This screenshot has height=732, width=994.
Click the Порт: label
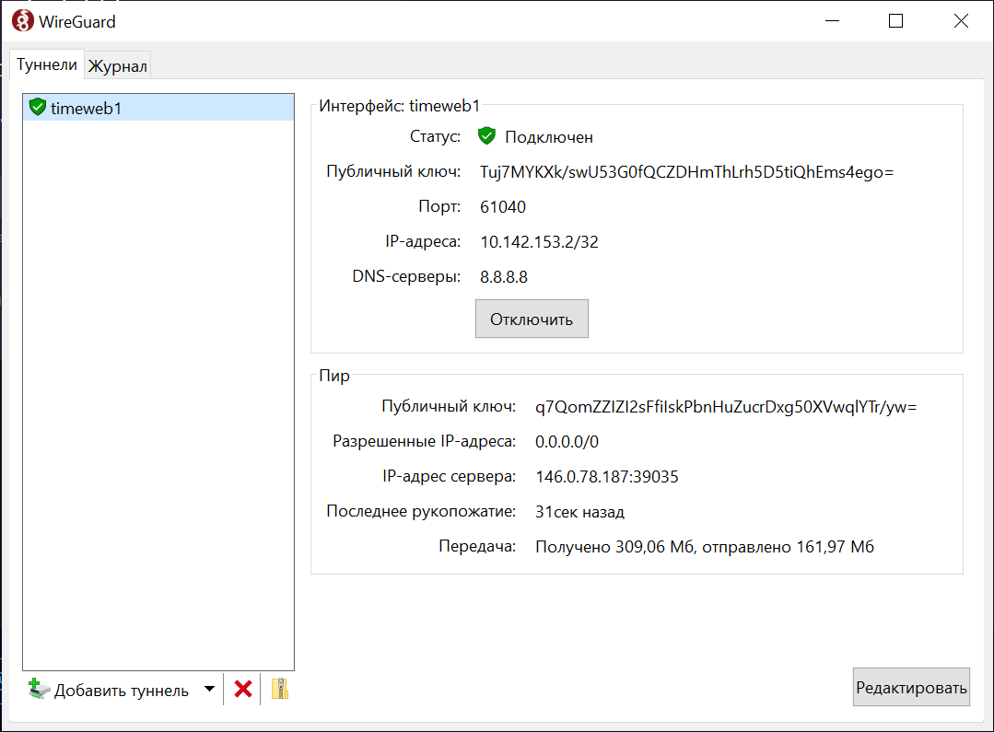coord(439,206)
